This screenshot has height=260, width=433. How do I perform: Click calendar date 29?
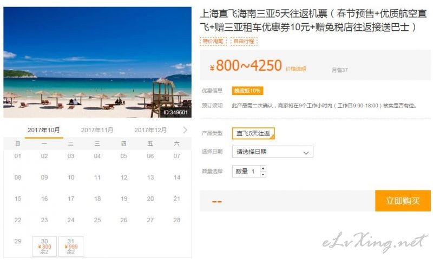click(x=18, y=241)
